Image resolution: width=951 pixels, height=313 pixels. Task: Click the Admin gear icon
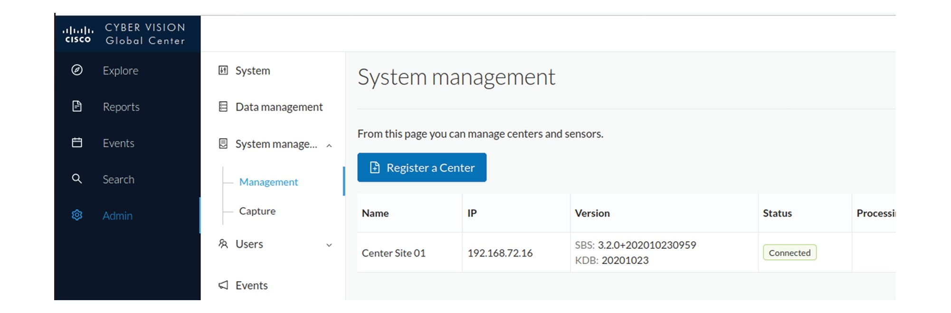tap(77, 215)
